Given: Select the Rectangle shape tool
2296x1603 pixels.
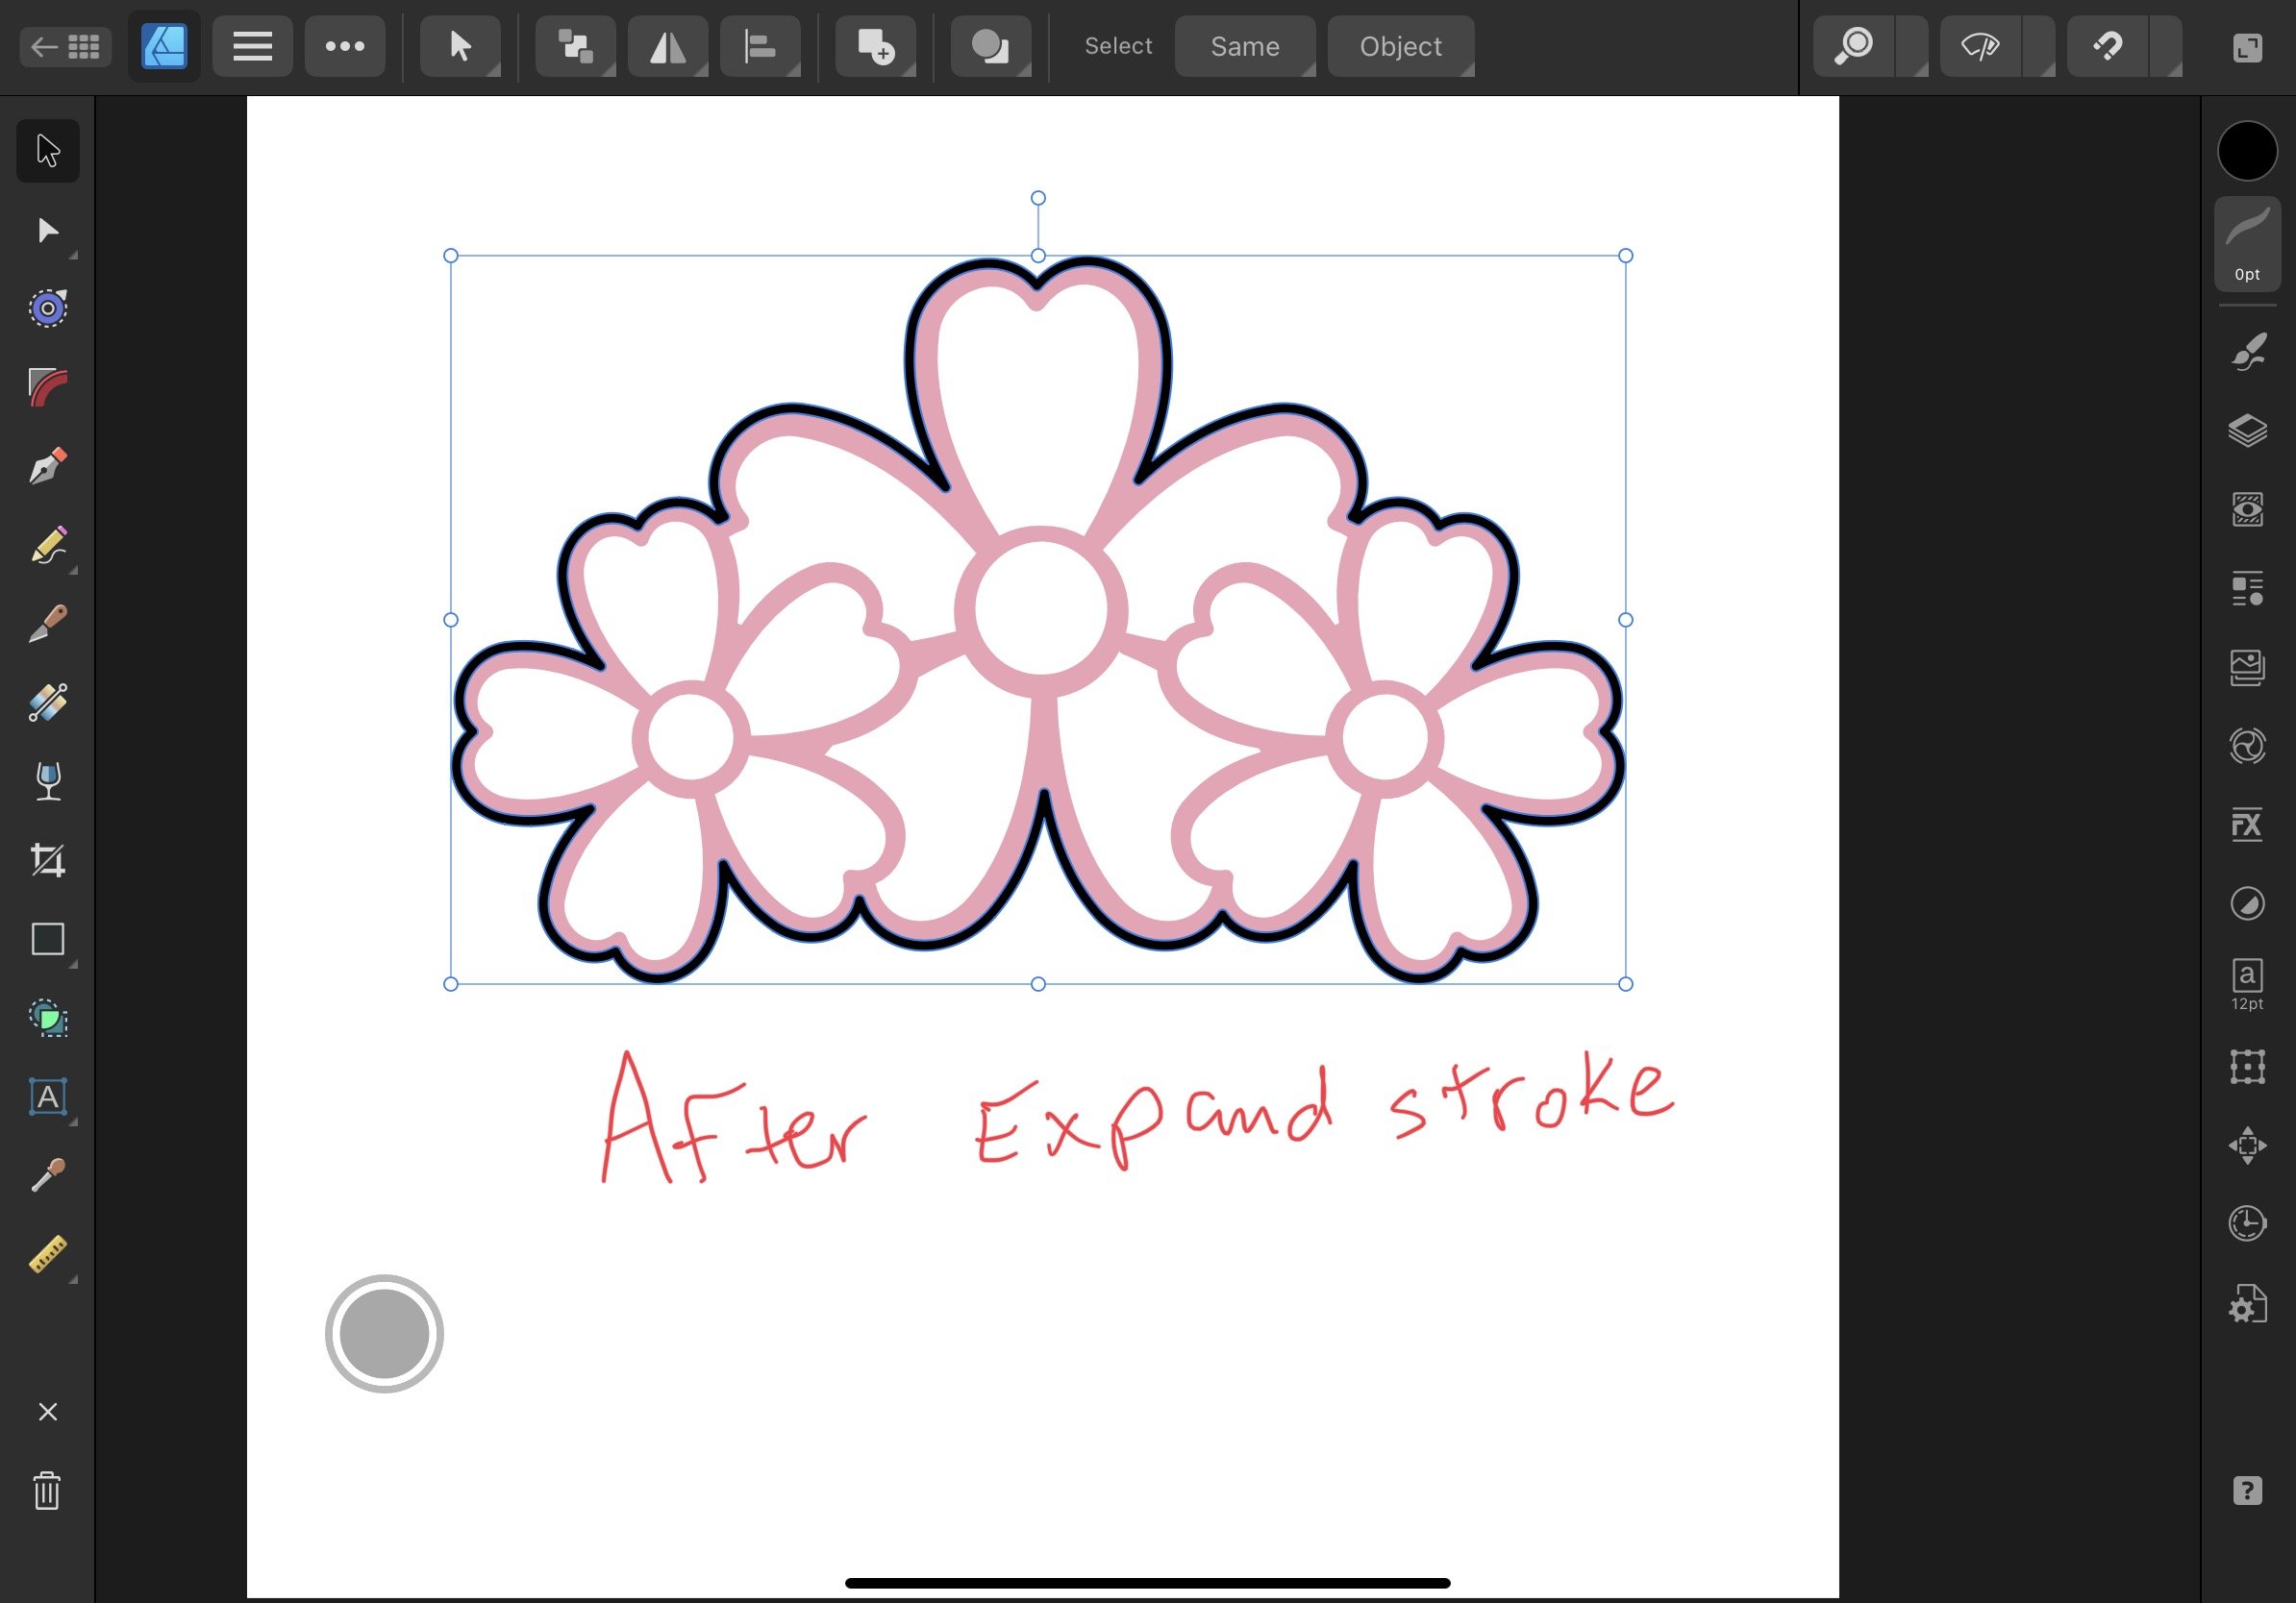Looking at the screenshot, I should pos(48,940).
